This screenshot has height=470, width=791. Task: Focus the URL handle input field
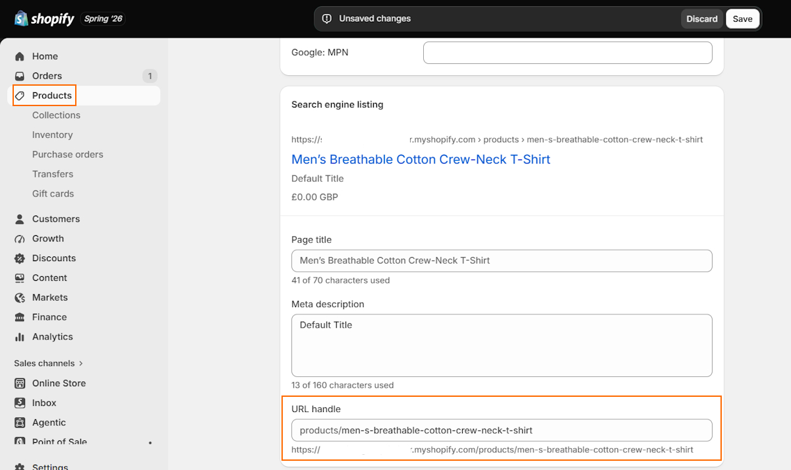502,430
